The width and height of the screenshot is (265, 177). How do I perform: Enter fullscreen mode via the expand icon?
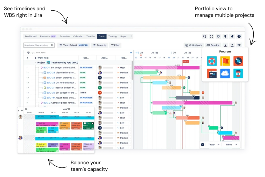pos(211,36)
